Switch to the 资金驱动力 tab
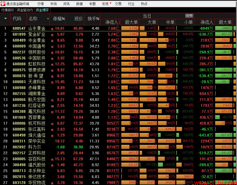The image size is (237, 185). pos(25,10)
